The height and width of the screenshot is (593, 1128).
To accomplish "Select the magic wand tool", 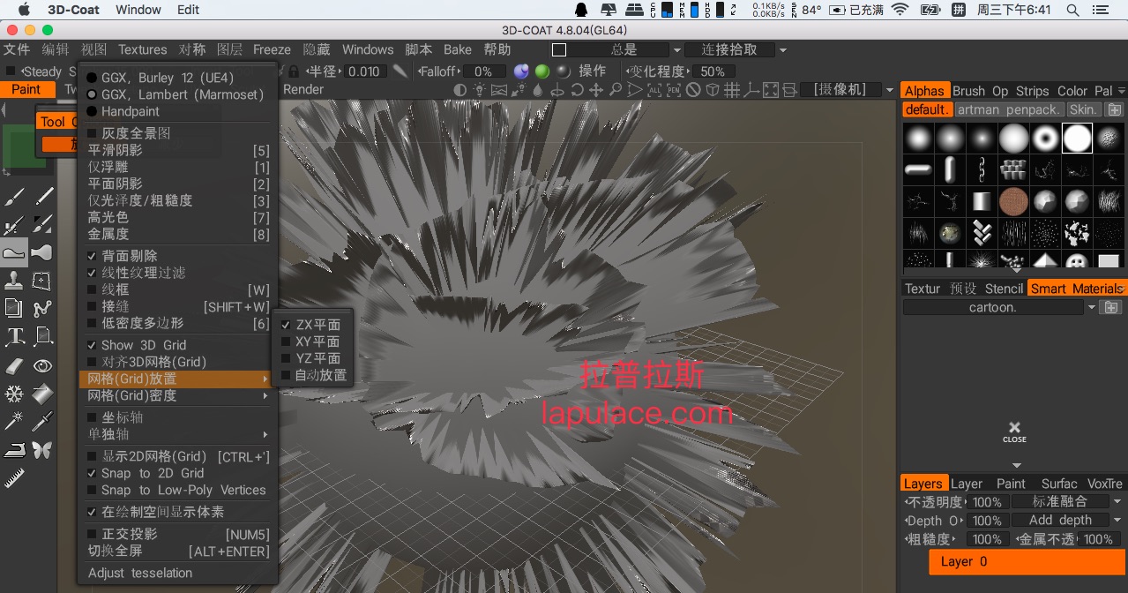I will point(14,421).
